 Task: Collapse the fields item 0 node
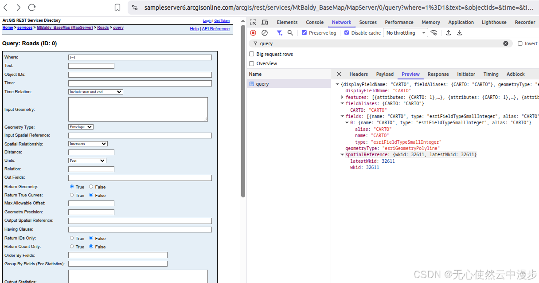(347, 122)
